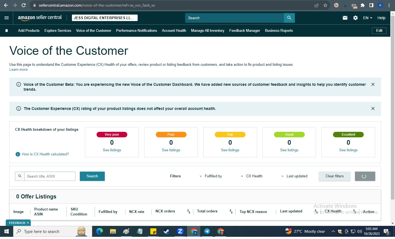Image resolution: width=395 pixels, height=239 pixels.
Task: Open Feedback Manager
Action: [245, 31]
